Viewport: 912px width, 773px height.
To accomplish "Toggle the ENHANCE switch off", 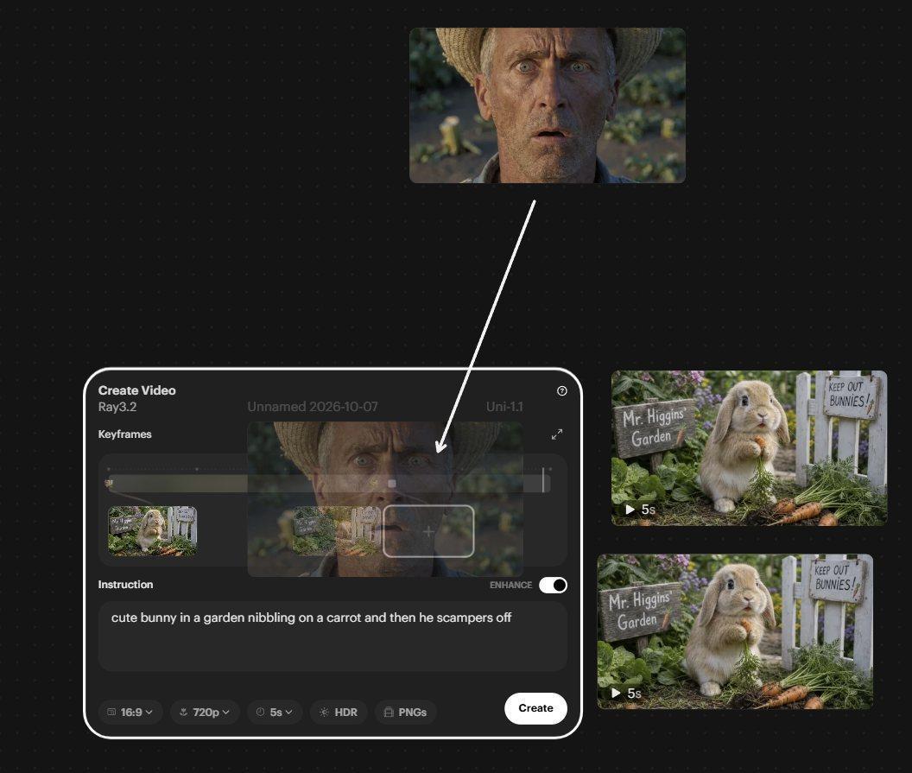I will pos(553,585).
